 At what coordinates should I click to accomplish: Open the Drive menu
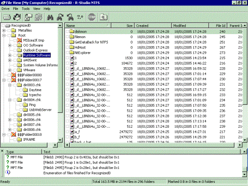click(5, 9)
